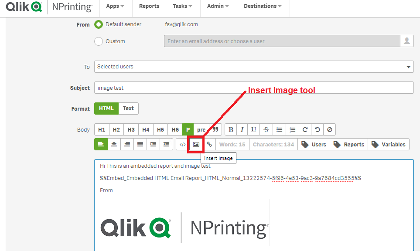This screenshot has width=420, height=251.
Task: Click the 'Hi This is an embedded report' line
Action: tap(155, 166)
